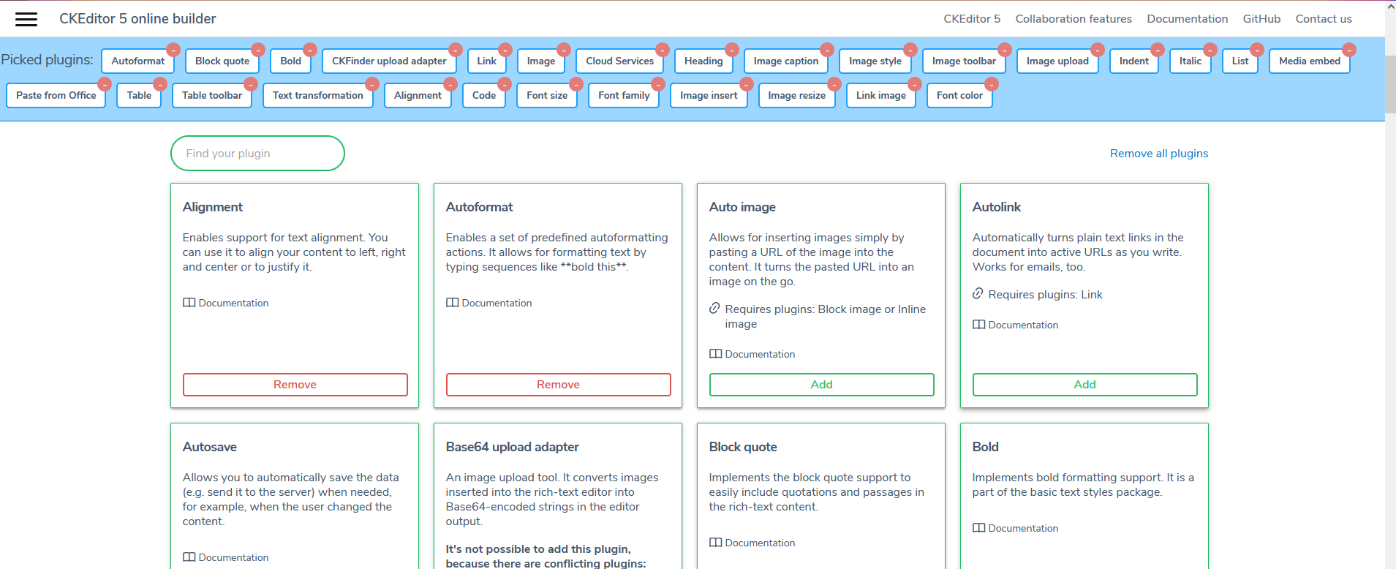The image size is (1396, 569).
Task: Remove Image plugin via minus badge
Action: [564, 50]
